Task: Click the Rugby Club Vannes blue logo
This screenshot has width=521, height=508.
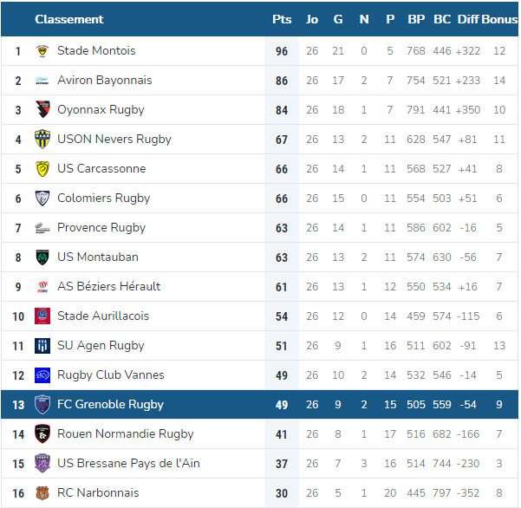Action: coord(42,375)
